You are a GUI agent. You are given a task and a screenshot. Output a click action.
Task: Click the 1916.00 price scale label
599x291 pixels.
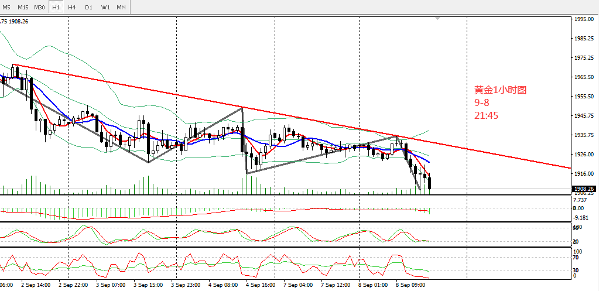[x=585, y=173]
